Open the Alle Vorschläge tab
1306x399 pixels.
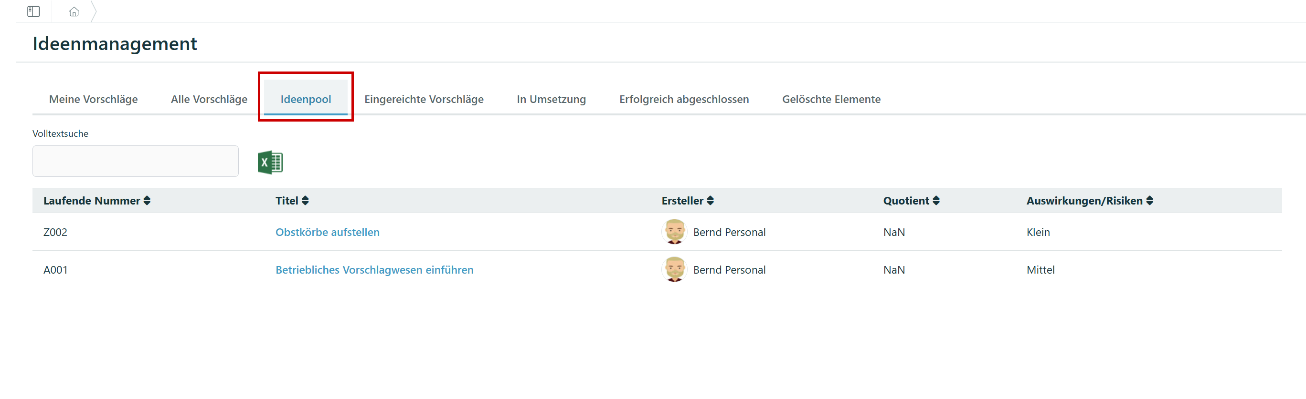pyautogui.click(x=209, y=99)
